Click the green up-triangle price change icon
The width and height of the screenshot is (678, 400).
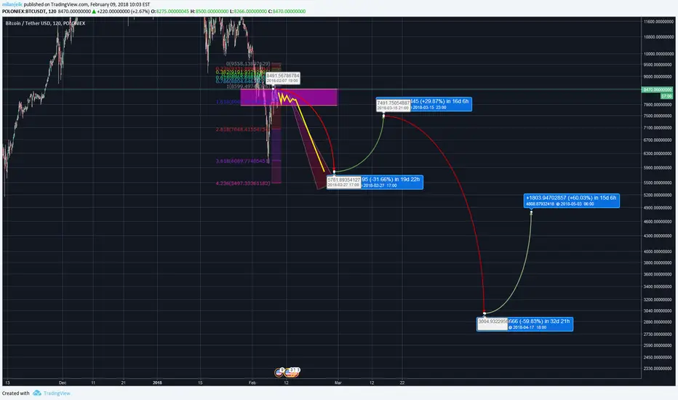pyautogui.click(x=94, y=11)
